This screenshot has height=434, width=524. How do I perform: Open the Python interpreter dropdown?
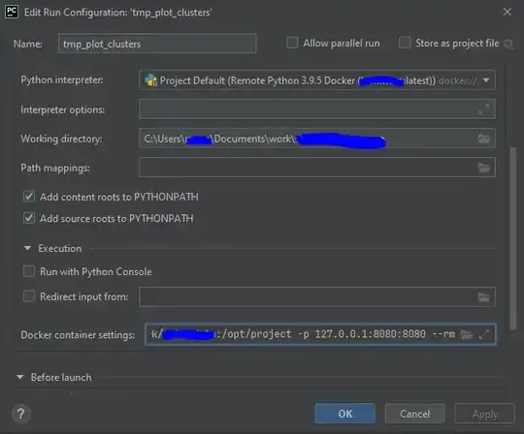coord(486,80)
